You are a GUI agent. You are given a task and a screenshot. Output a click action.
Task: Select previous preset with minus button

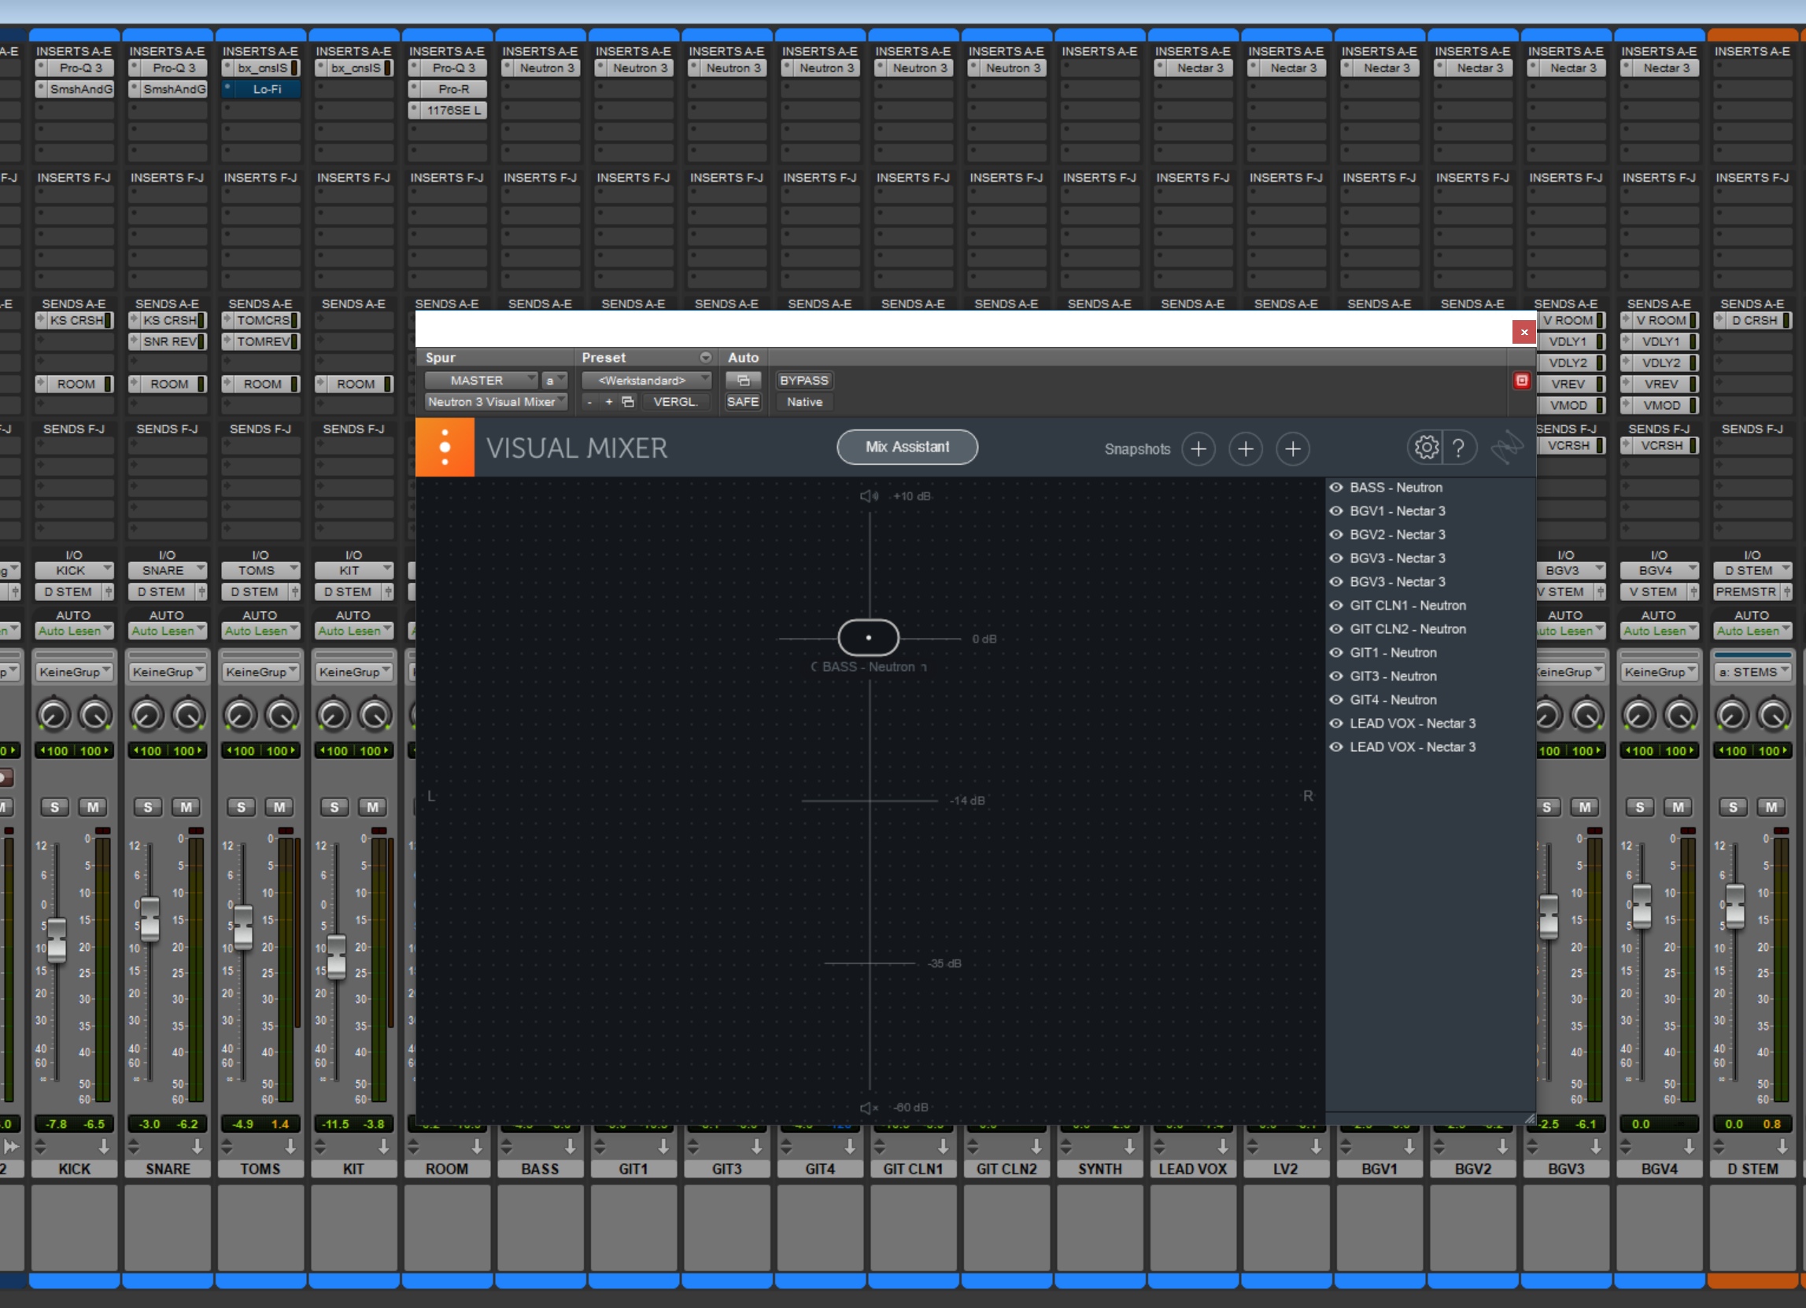[x=589, y=402]
